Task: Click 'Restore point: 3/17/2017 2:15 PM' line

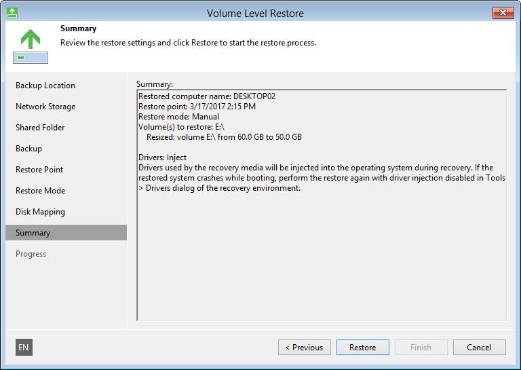Action: 197,107
